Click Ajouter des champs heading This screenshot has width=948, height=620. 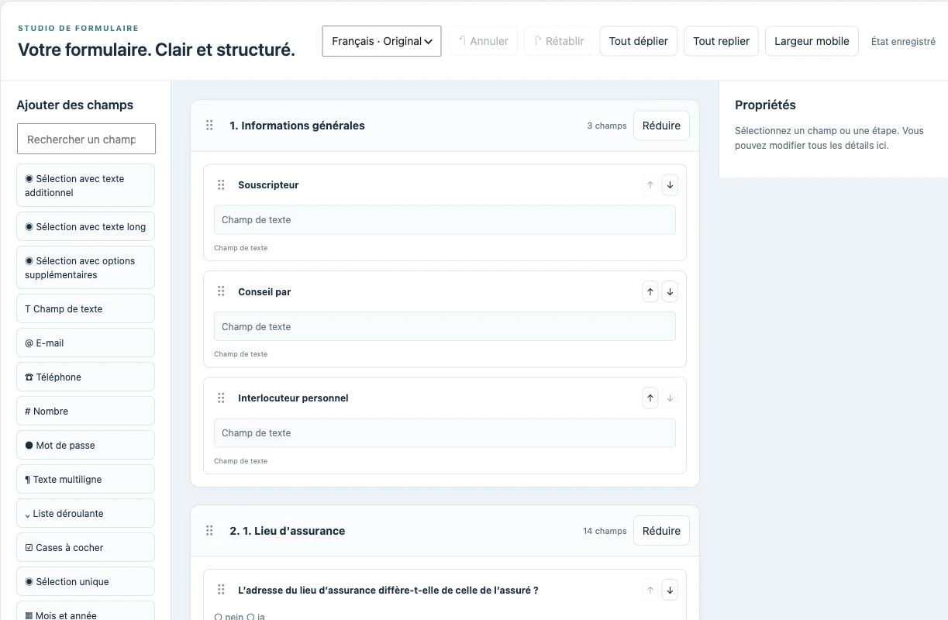point(75,105)
